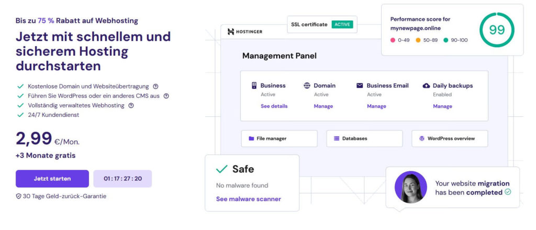Click Manage under Business Email

click(376, 106)
